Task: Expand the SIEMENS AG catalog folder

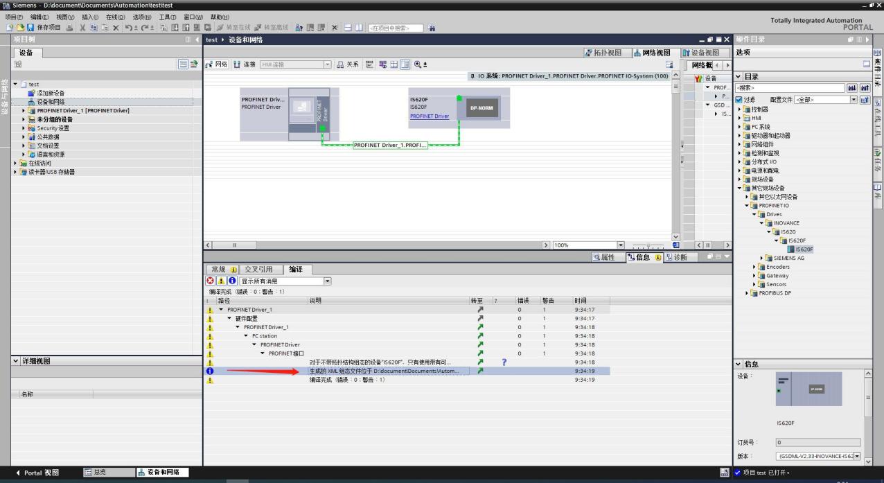Action: pyautogui.click(x=762, y=258)
